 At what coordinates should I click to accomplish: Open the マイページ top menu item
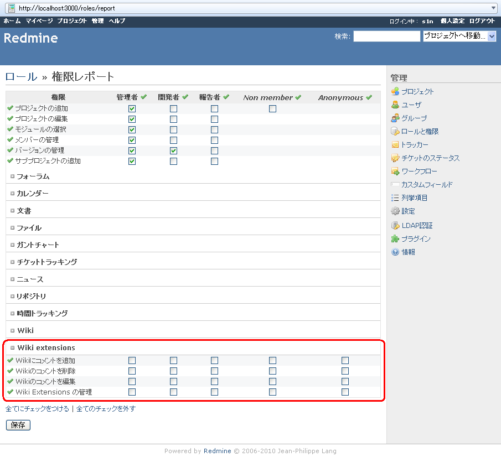tap(39, 21)
